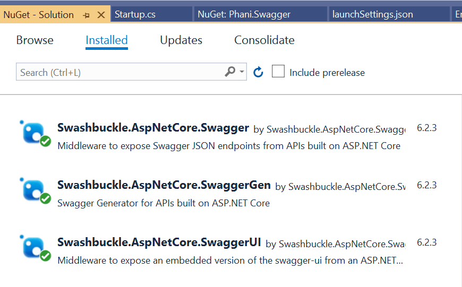Click the Swashbuckle.AspNetCore.SwaggerUI package icon

pyautogui.click(x=34, y=247)
